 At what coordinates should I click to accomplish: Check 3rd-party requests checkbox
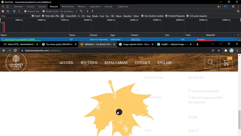click(188, 16)
